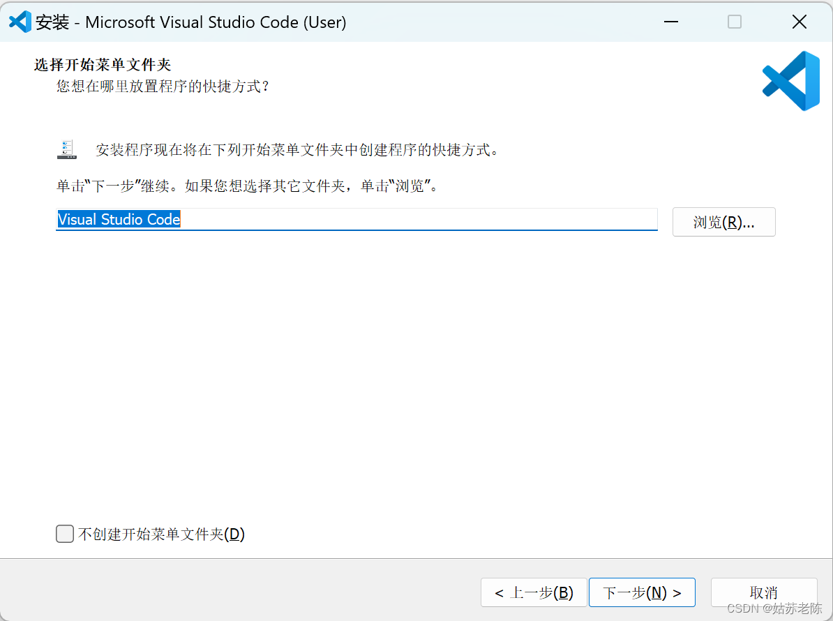Click the large VS Code logo in header
Image resolution: width=833 pixels, height=621 pixels.
791,81
